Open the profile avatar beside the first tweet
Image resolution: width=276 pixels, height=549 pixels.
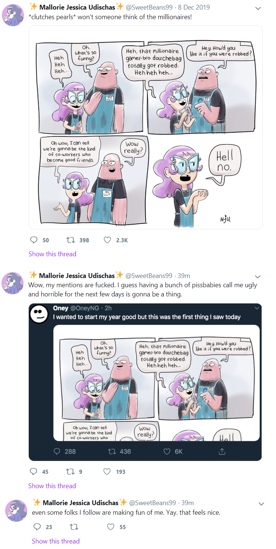[13, 14]
